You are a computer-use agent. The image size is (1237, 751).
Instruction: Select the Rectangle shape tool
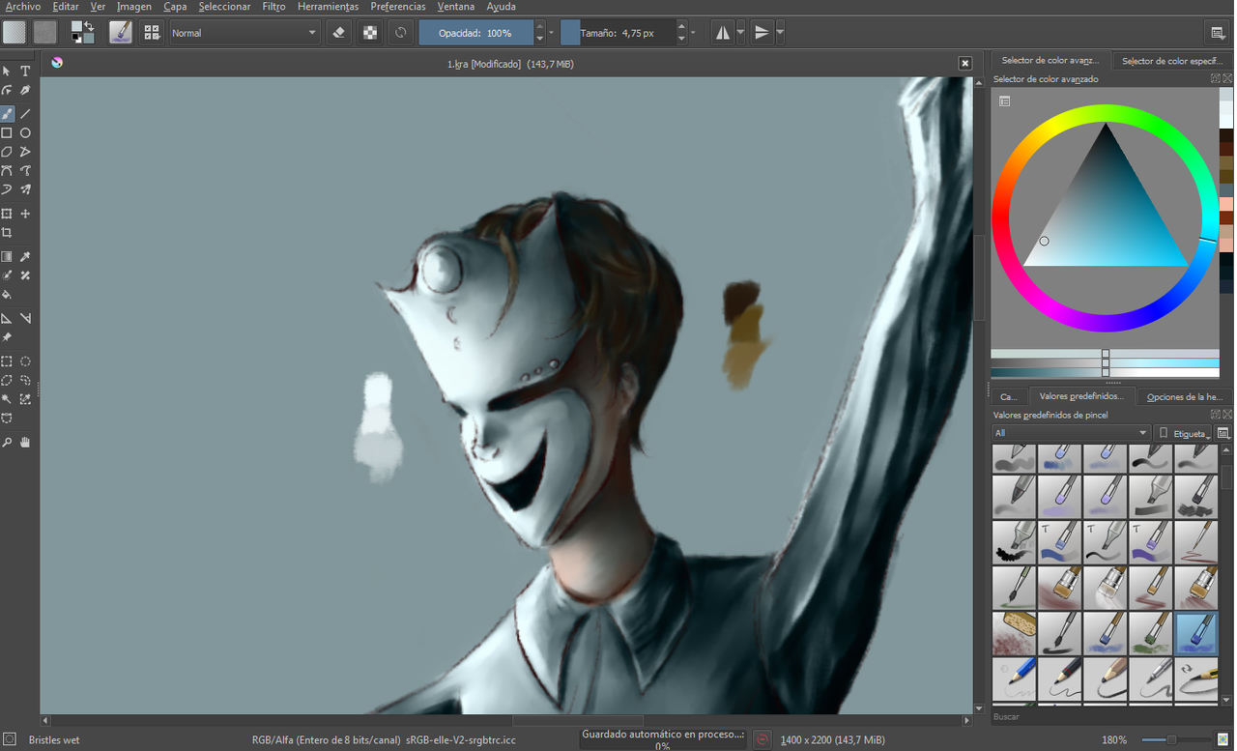[7, 132]
